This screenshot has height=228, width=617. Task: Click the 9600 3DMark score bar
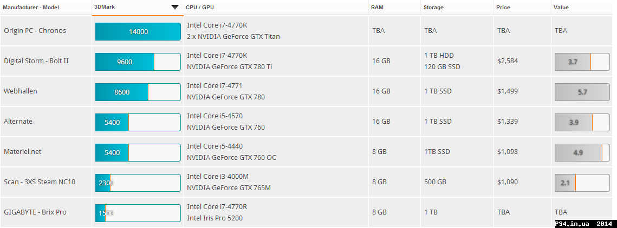(x=138, y=62)
